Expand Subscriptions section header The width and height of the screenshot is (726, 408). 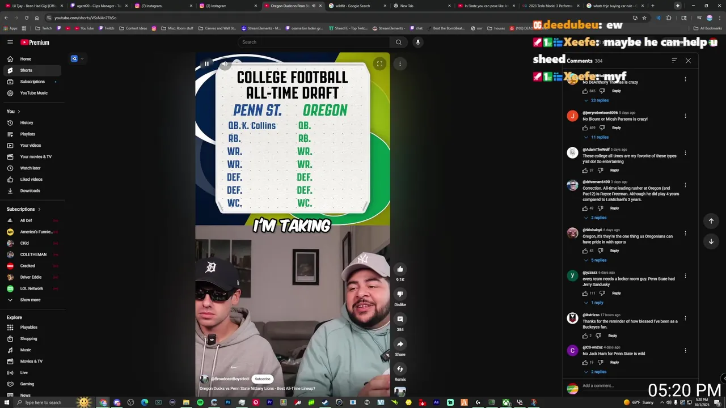pyautogui.click(x=23, y=209)
